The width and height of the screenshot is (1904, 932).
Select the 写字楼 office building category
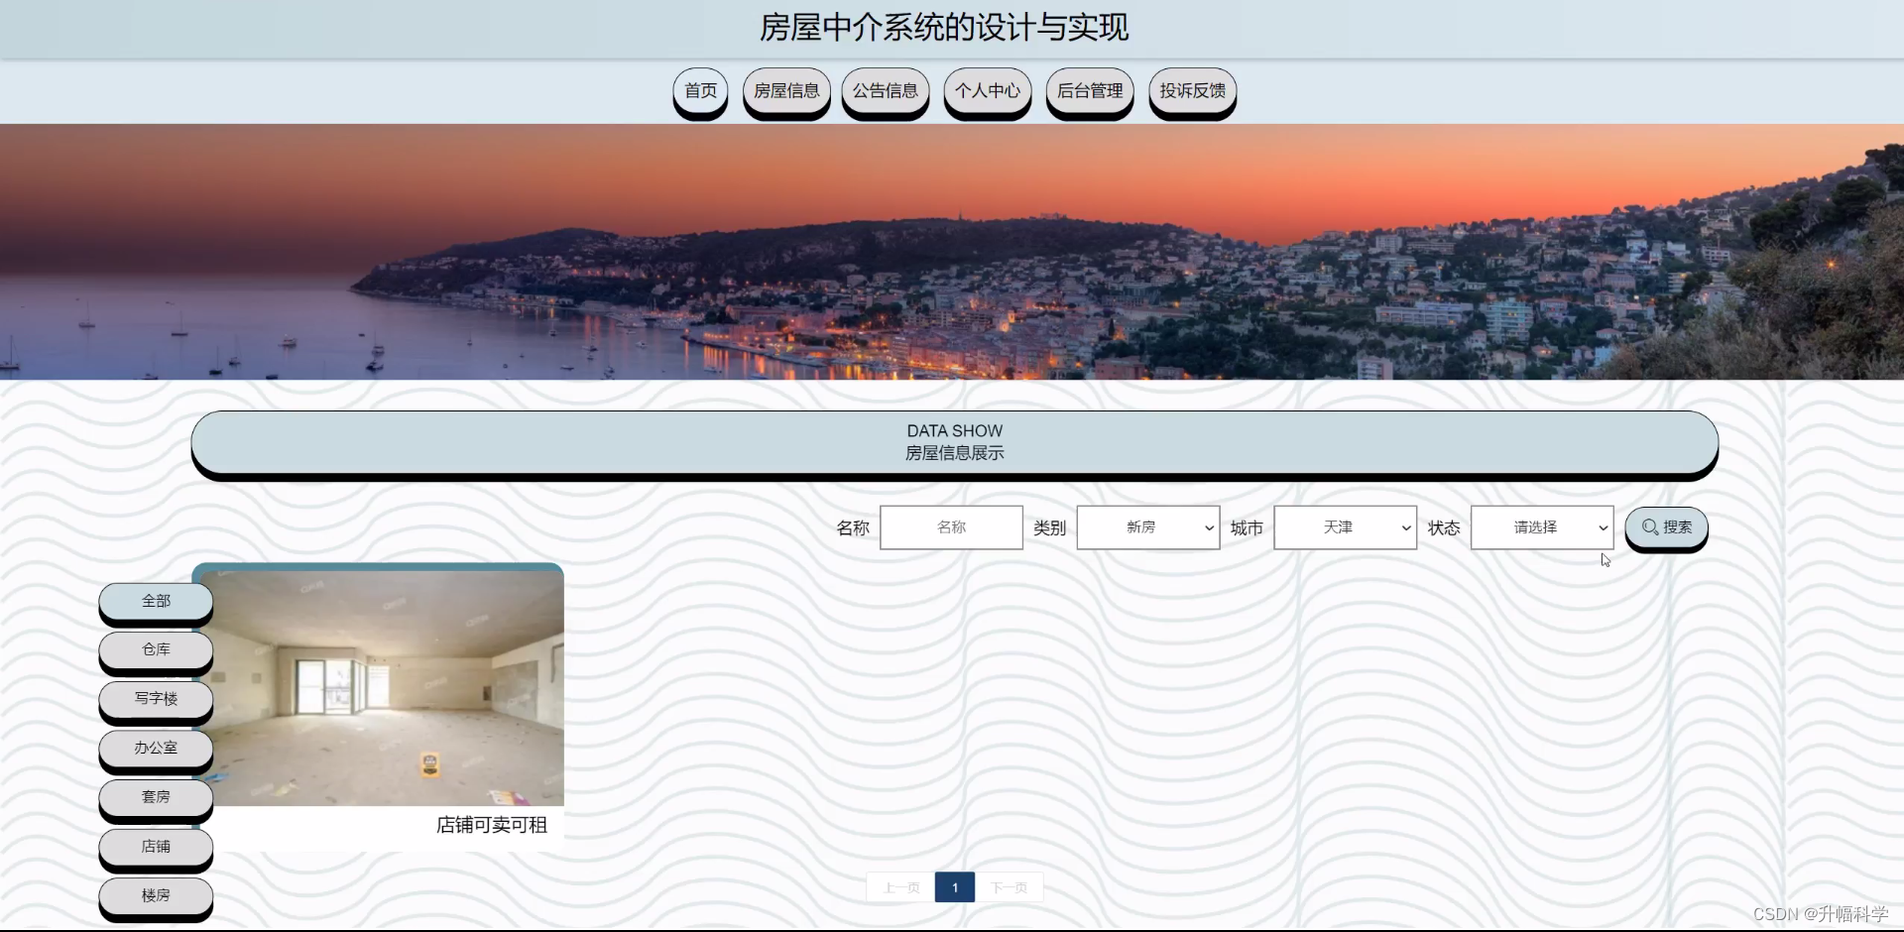pos(155,699)
